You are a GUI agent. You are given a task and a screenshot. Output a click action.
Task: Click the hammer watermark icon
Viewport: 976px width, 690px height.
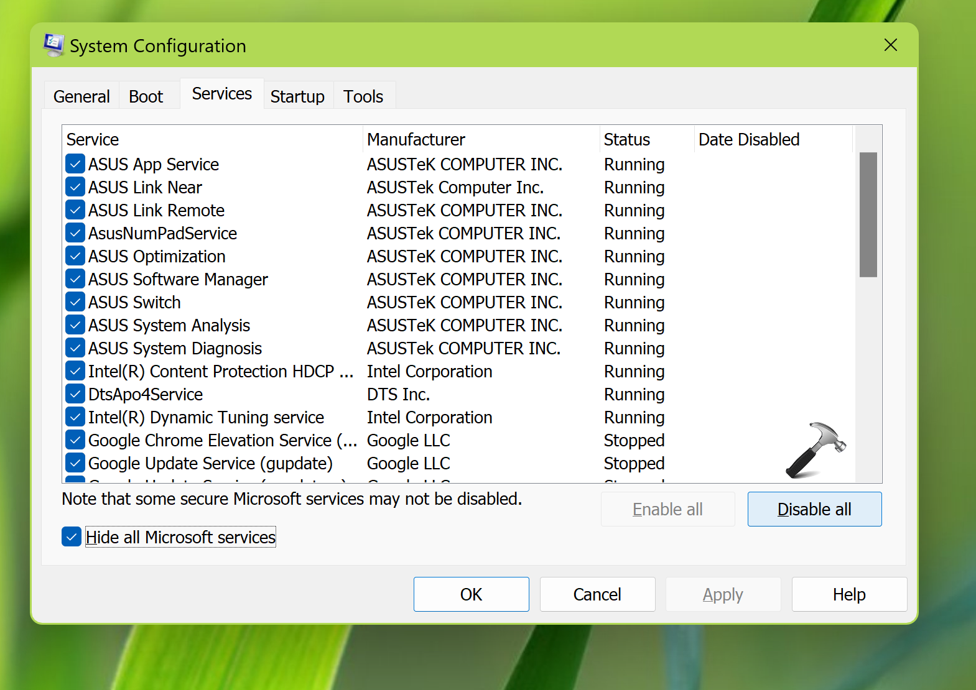click(816, 451)
